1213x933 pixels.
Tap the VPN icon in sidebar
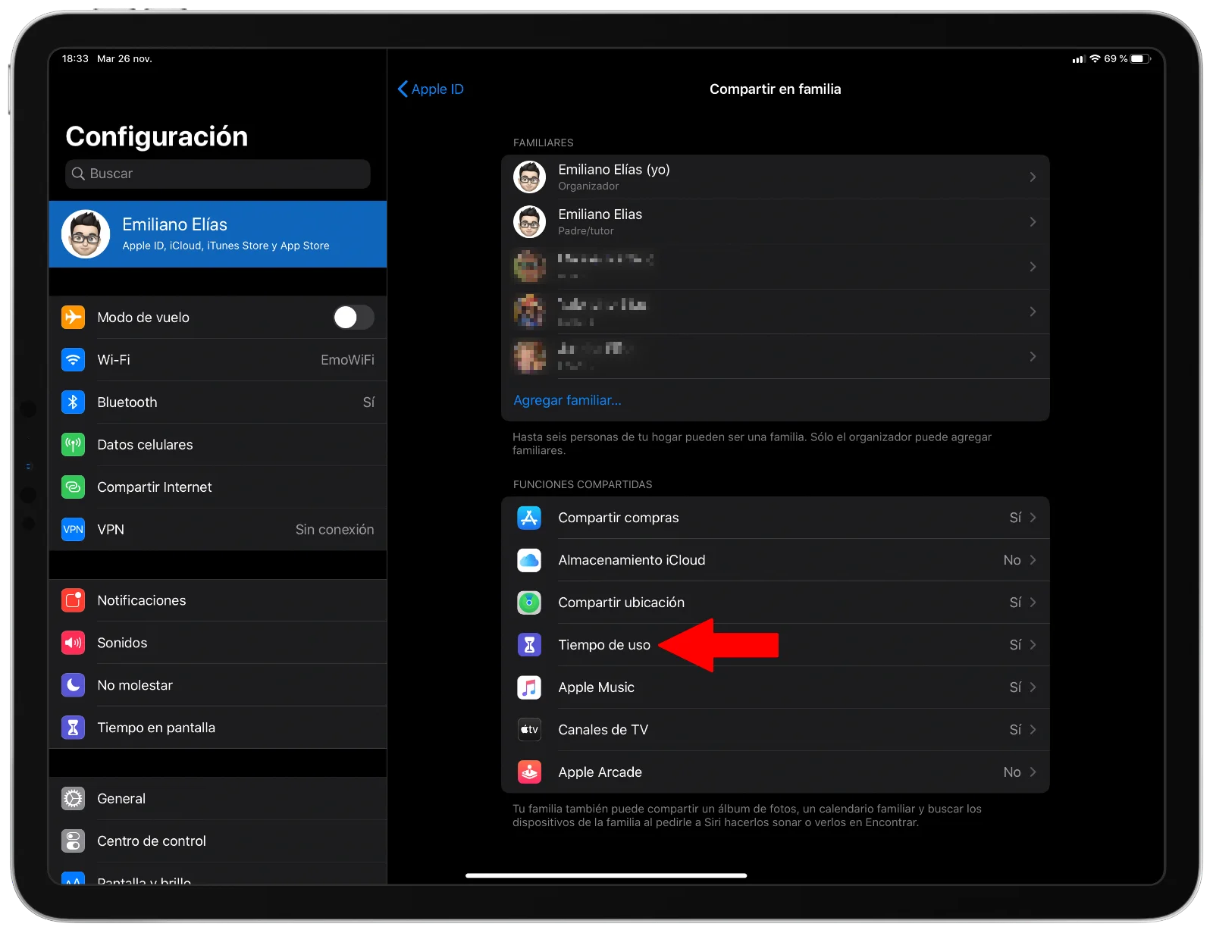(x=73, y=529)
